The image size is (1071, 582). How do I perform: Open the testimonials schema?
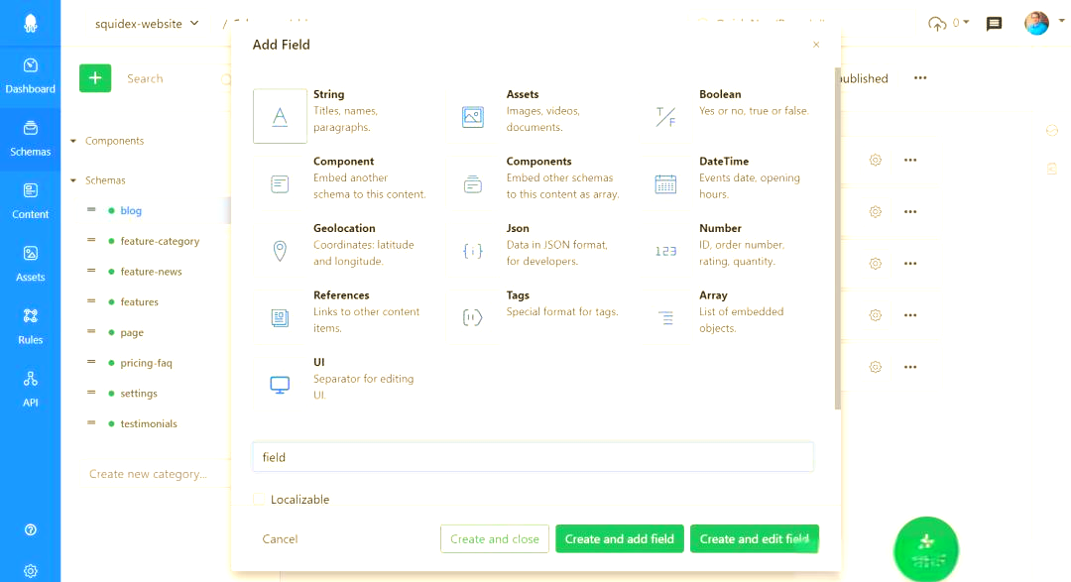tap(149, 423)
